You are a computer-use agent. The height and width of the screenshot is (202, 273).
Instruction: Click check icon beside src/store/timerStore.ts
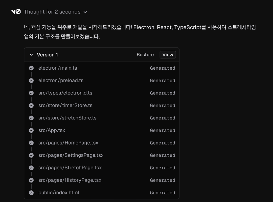tap(31, 105)
